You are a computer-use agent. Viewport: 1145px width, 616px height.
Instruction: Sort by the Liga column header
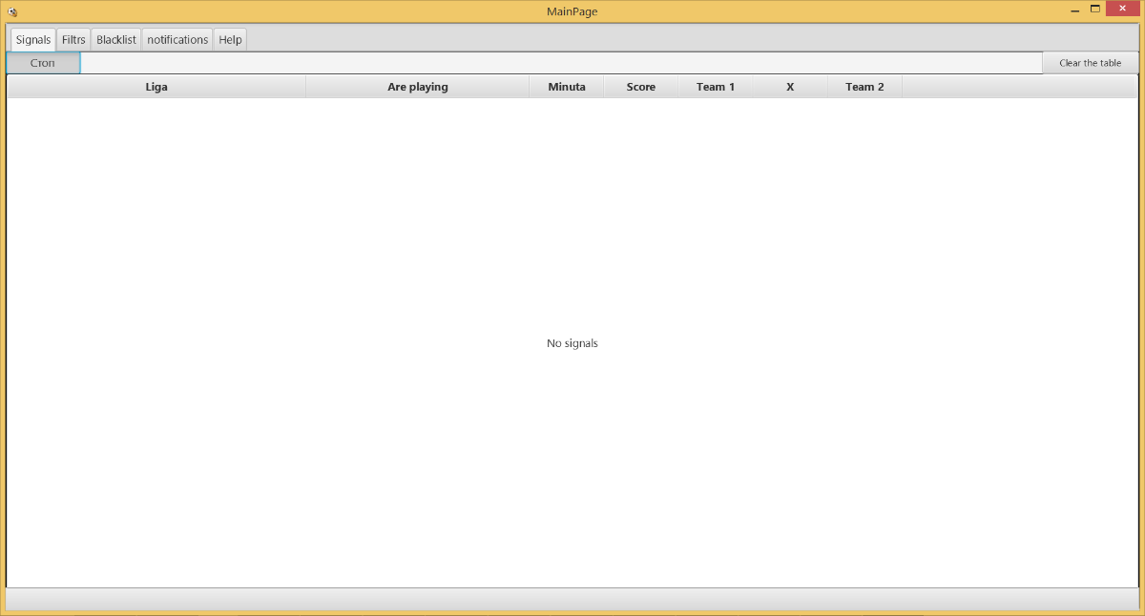point(156,87)
